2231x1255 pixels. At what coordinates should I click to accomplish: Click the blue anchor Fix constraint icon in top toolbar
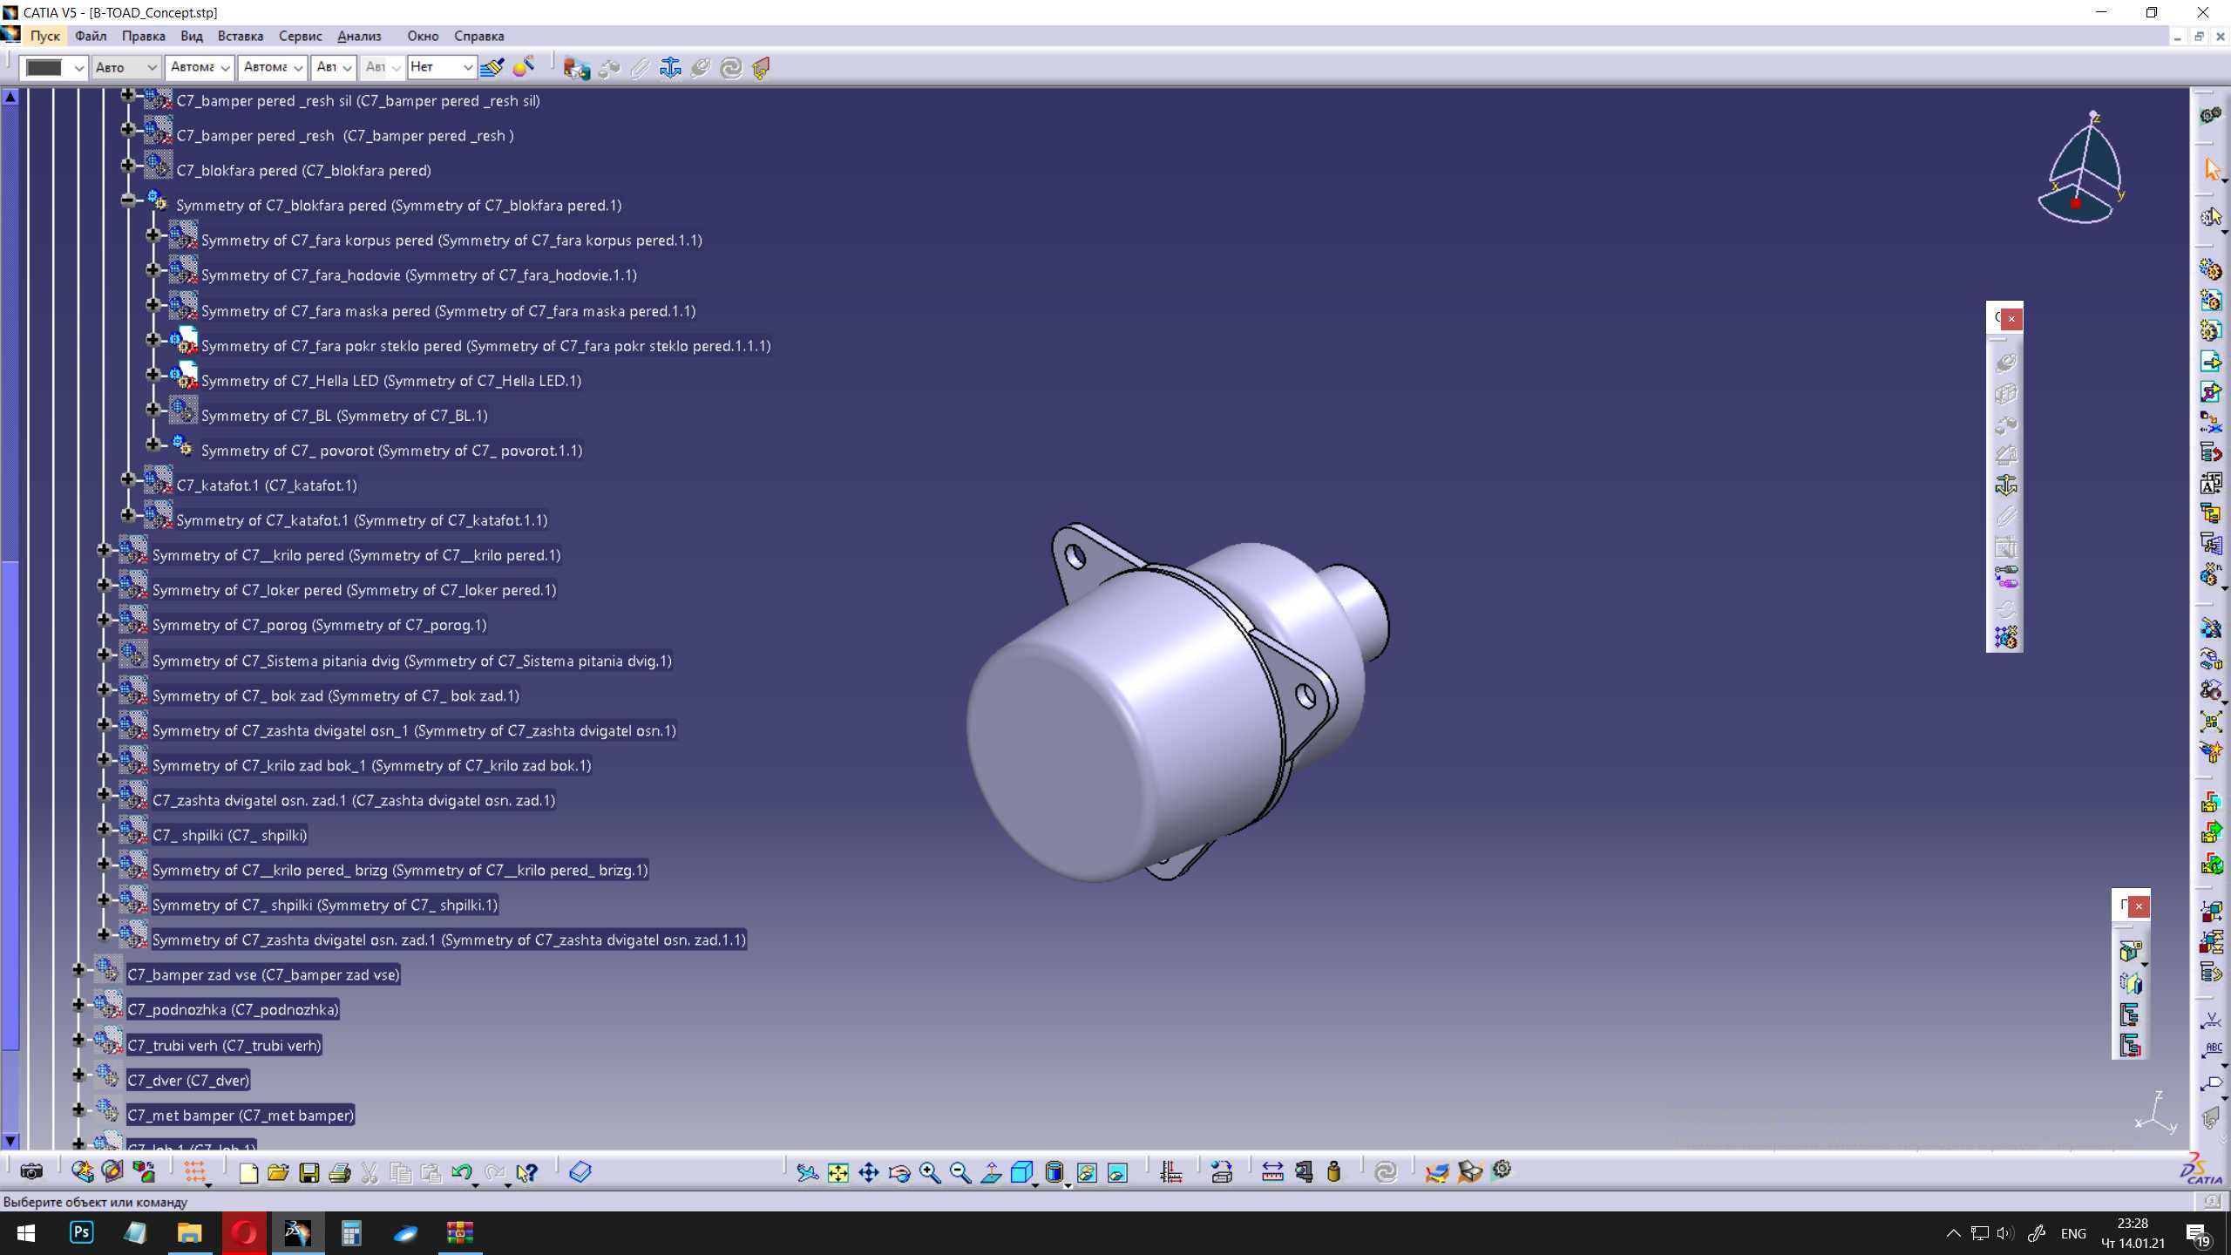670,67
